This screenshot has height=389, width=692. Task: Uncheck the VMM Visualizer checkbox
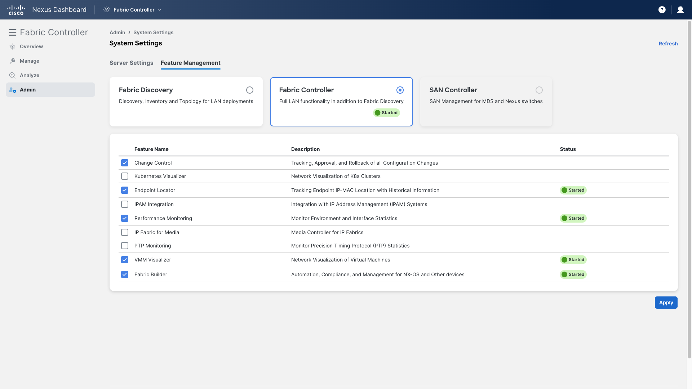point(125,260)
